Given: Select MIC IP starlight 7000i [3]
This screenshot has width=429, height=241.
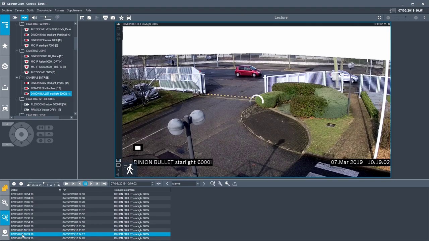Looking at the screenshot, I should pyautogui.click(x=44, y=46).
